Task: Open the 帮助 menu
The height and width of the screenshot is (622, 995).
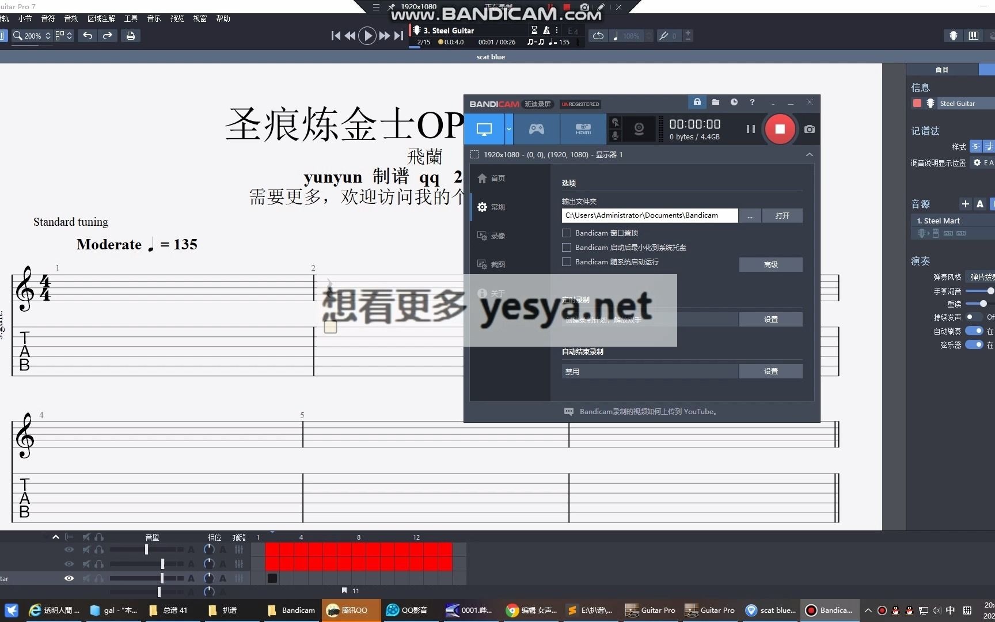Action: 223,18
